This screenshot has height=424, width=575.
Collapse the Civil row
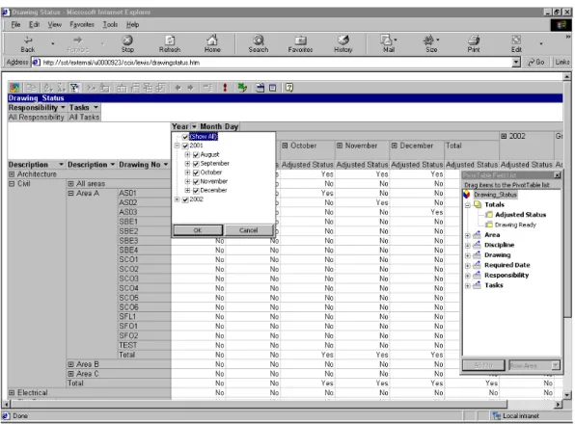click(12, 184)
